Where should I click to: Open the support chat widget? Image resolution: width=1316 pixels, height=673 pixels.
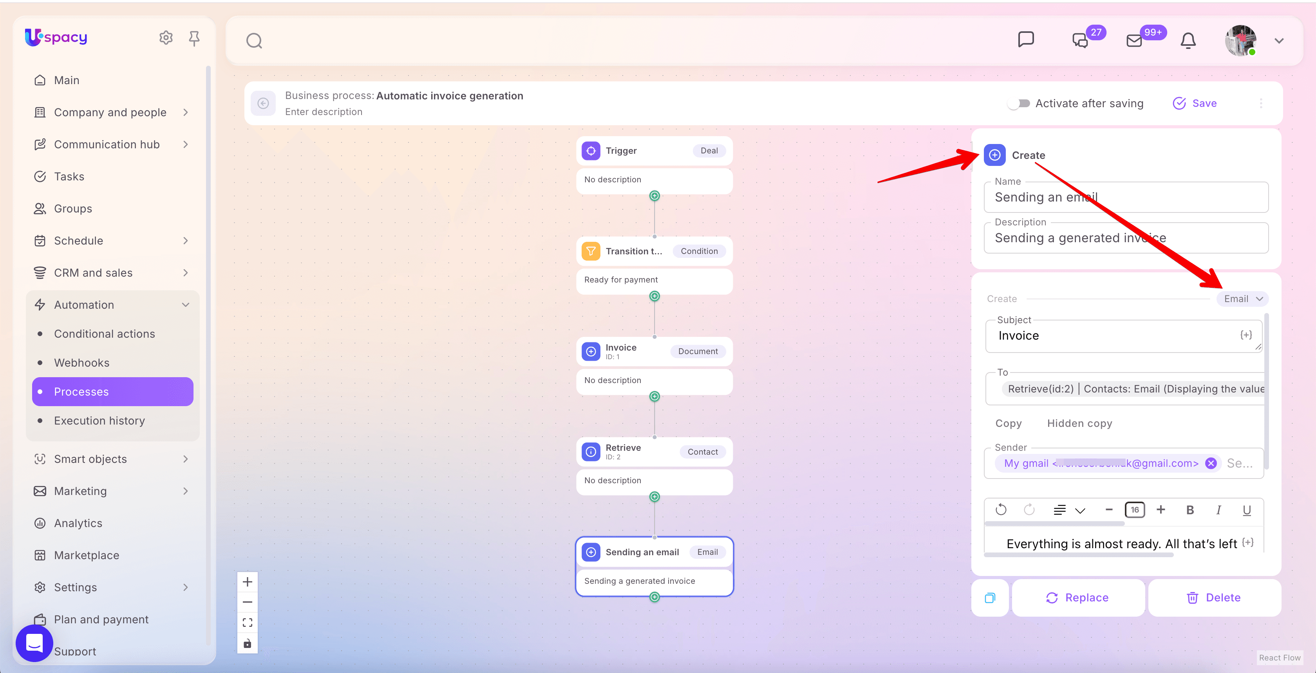coord(34,643)
